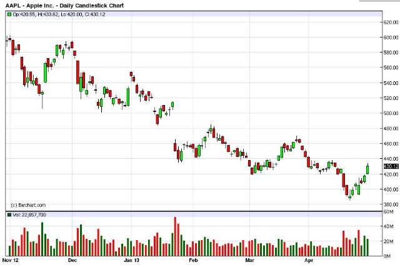Image resolution: width=400 pixels, height=267 pixels.
Task: Click the black 430.12 current price tag
Action: coord(391,166)
